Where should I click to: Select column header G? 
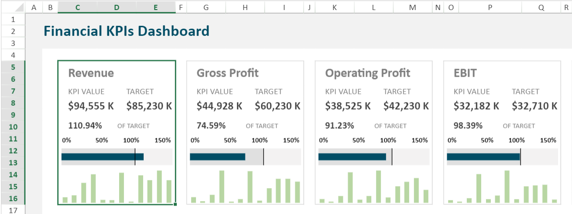click(x=206, y=7)
